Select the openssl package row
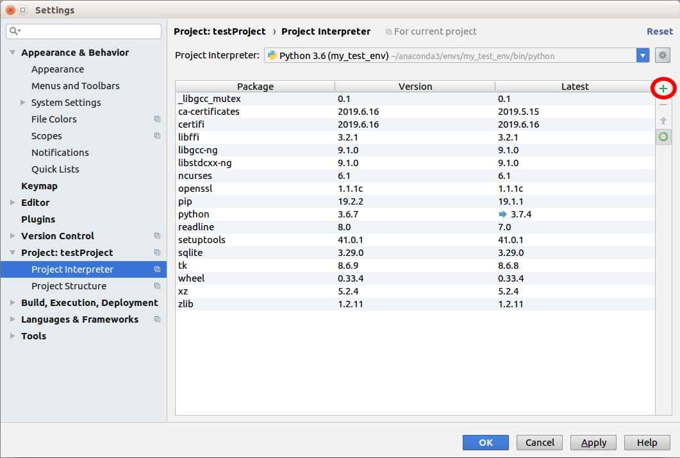Image resolution: width=680 pixels, height=458 pixels. tap(415, 189)
